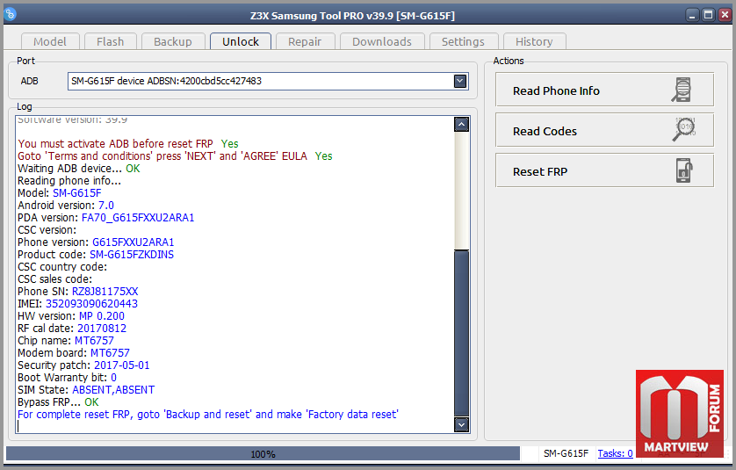Click the Z3X app icon in title bar

click(x=10, y=15)
